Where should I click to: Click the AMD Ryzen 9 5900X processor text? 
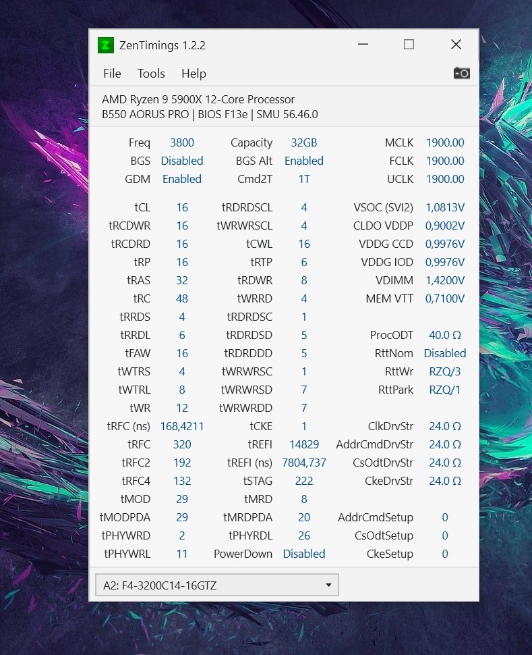click(198, 99)
